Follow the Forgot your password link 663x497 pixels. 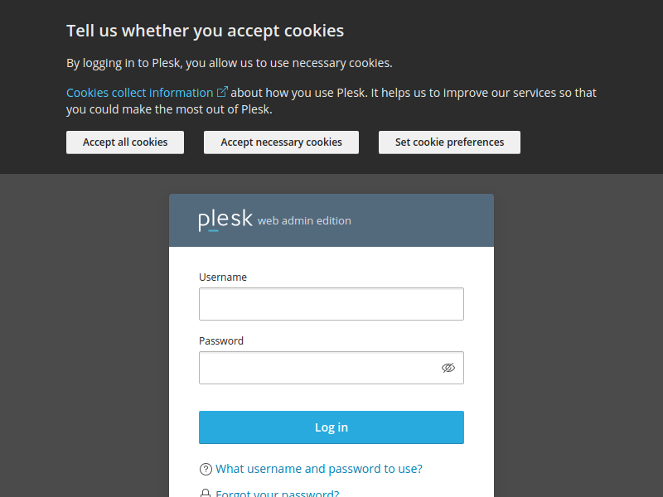pos(277,494)
